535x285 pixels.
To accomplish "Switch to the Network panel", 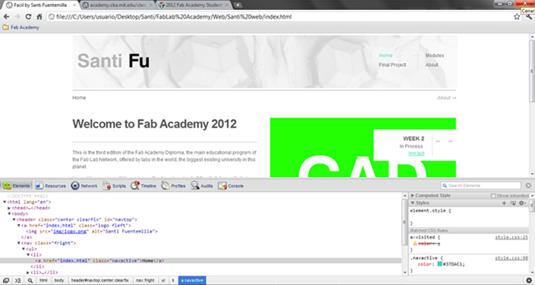I will click(84, 186).
